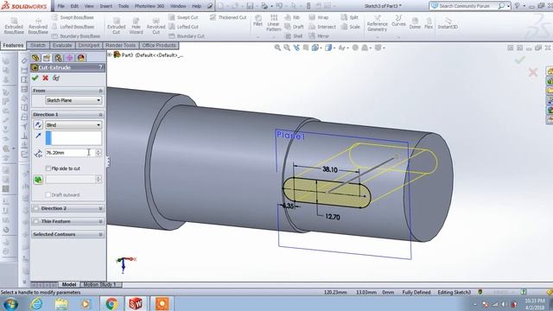Expand the Selected Contours section

pyautogui.click(x=100, y=234)
